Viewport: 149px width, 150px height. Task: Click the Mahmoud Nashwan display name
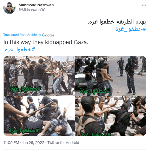coord(36,5)
